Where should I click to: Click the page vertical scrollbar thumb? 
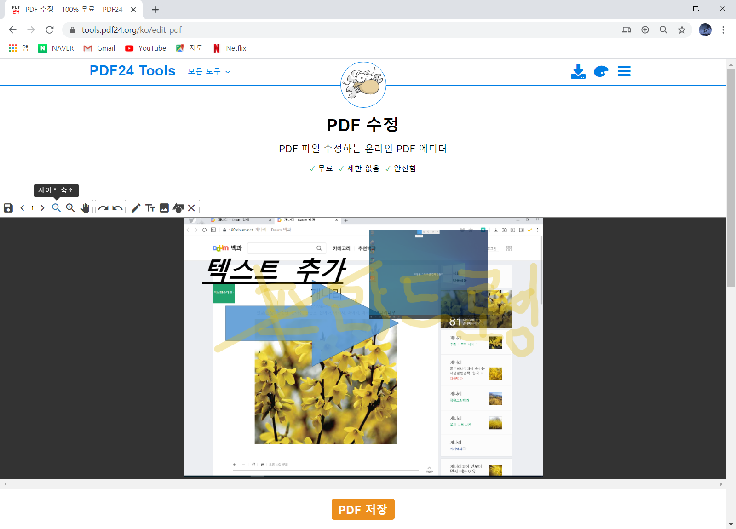[731, 178]
